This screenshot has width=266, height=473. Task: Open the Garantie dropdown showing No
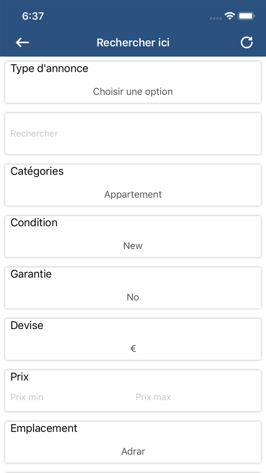click(x=133, y=297)
